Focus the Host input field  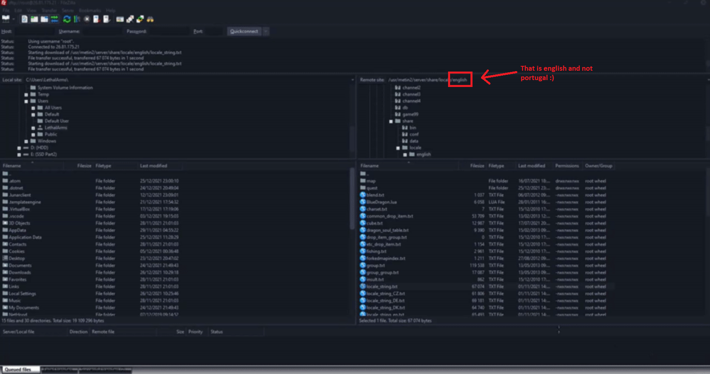[x=35, y=31]
